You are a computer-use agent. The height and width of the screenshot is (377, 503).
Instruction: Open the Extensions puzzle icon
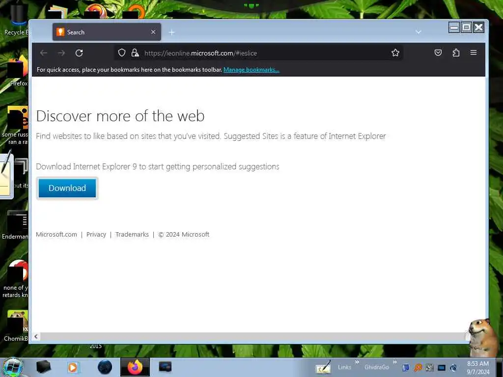(456, 53)
